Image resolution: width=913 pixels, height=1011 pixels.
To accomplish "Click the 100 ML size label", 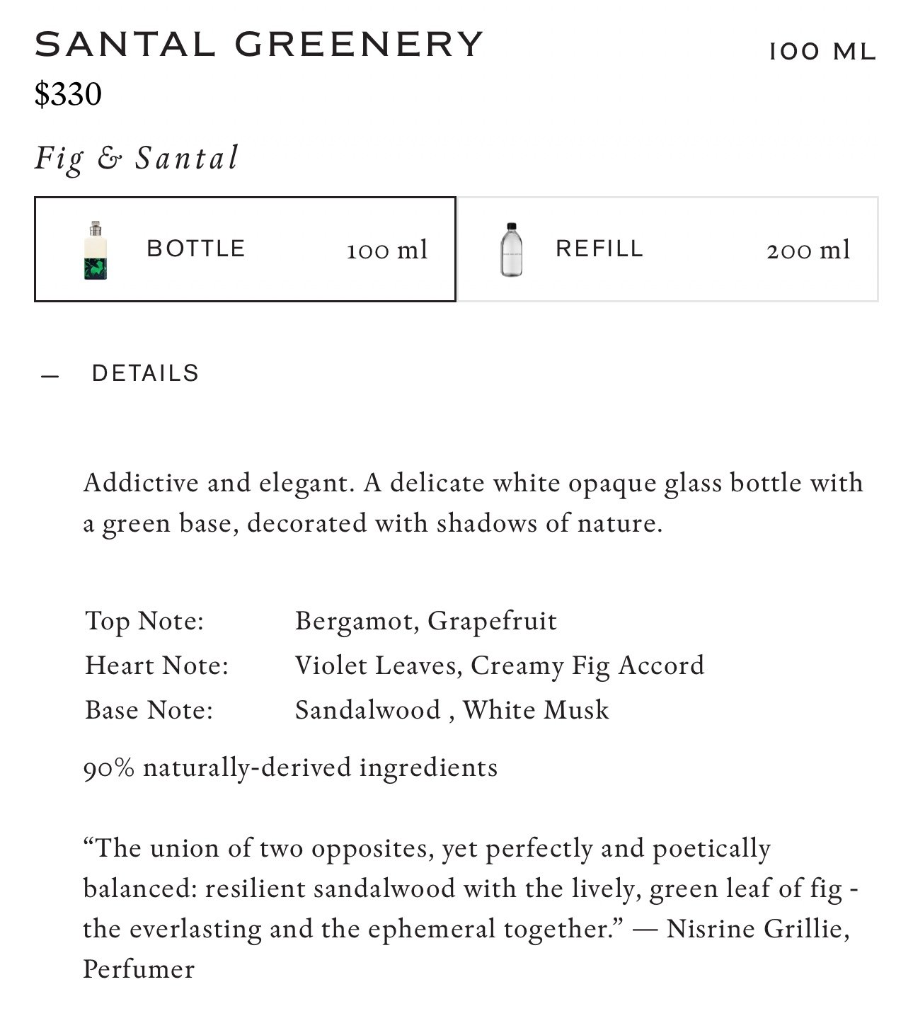I will pyautogui.click(x=823, y=51).
